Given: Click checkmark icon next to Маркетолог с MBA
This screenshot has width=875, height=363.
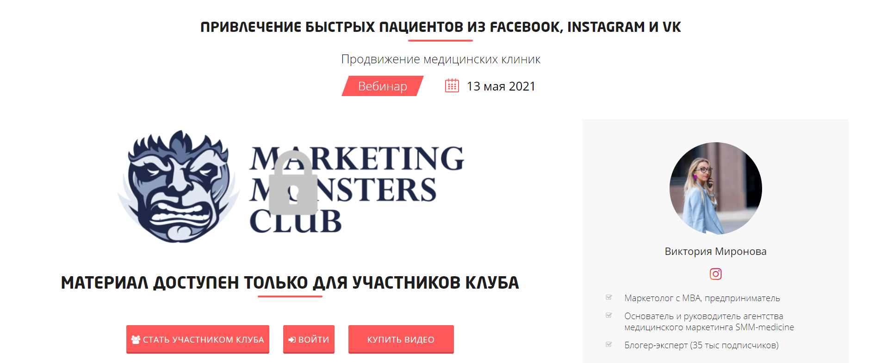Looking at the screenshot, I should pyautogui.click(x=608, y=297).
